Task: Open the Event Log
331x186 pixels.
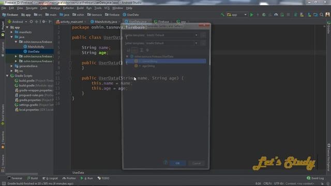Action: [x=315, y=178]
